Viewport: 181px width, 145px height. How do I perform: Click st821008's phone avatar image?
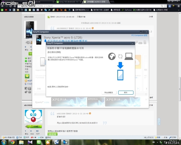point(30,30)
